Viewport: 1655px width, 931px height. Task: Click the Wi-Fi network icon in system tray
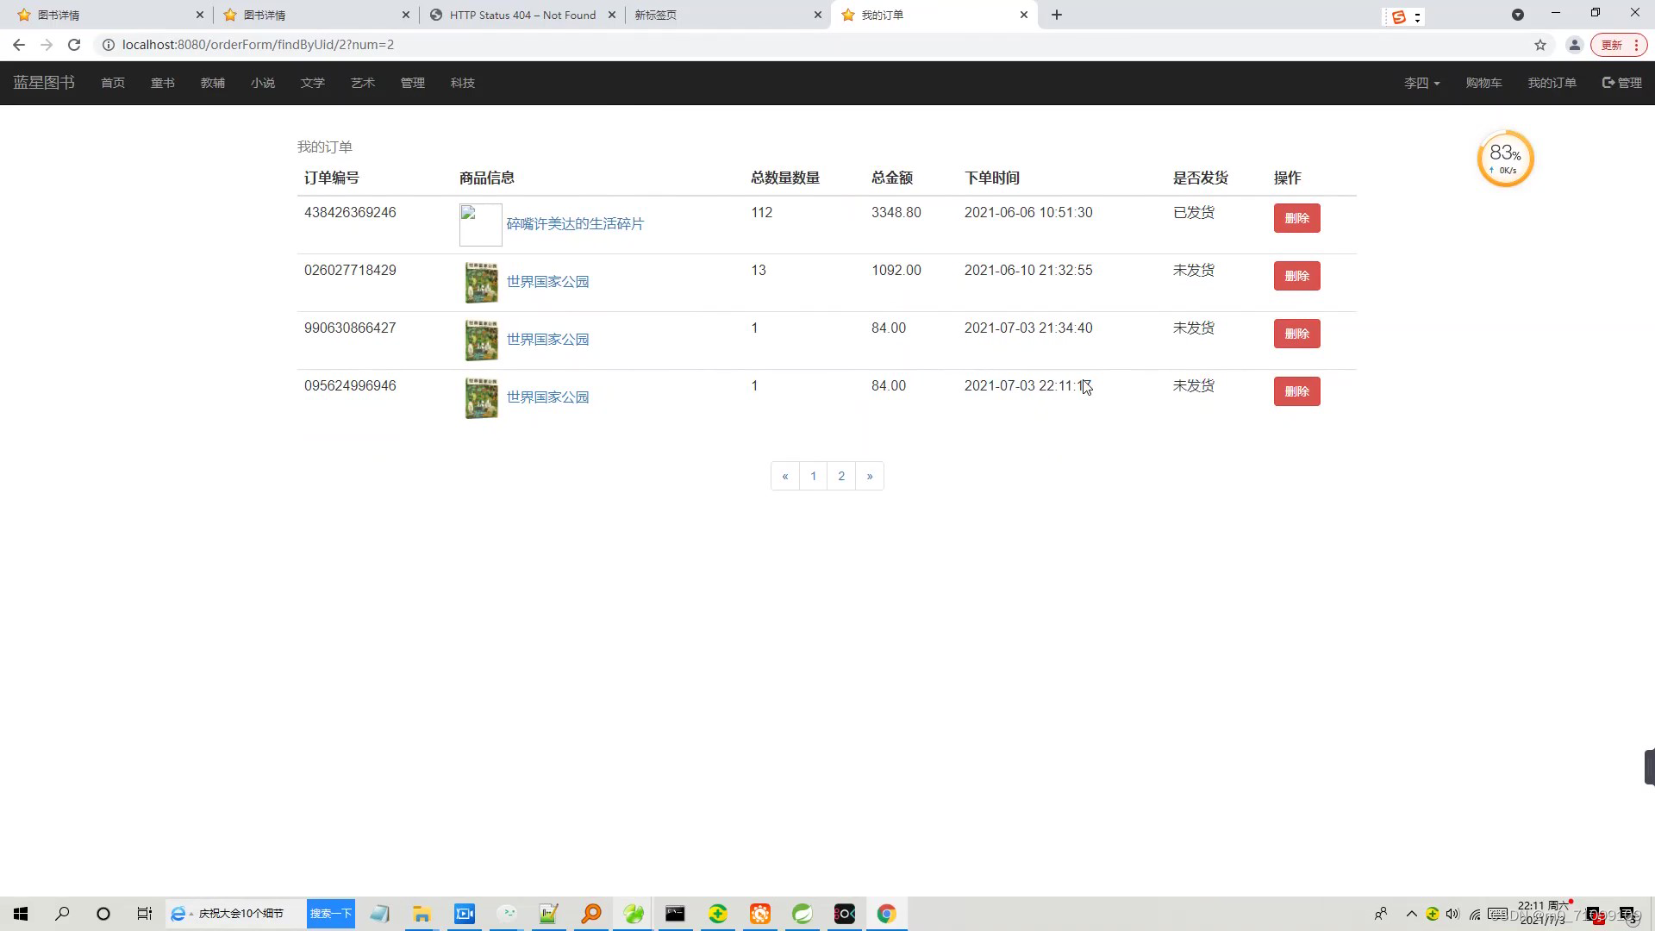1474,914
